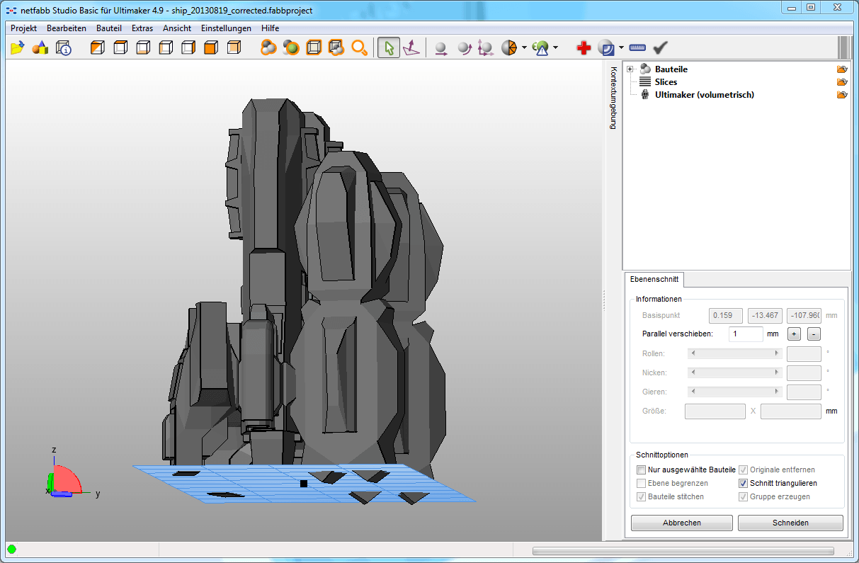Image resolution: width=859 pixels, height=563 pixels.
Task: Click the Parallel verschieben input field
Action: click(x=745, y=334)
